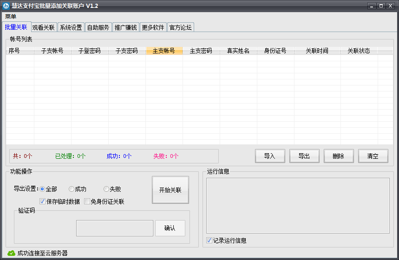Confirm captcha with 确认 button
Image resolution: width=399 pixels, height=260 pixels.
[x=170, y=228]
